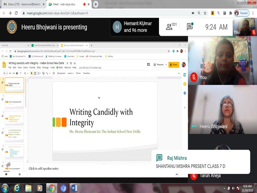Open new tab in outer Chrome
This screenshot has height=193, width=257.
96,4
